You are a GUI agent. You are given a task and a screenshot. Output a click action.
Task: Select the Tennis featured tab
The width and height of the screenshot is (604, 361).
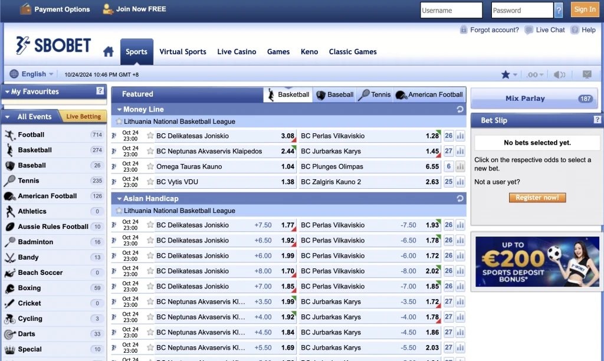(375, 94)
